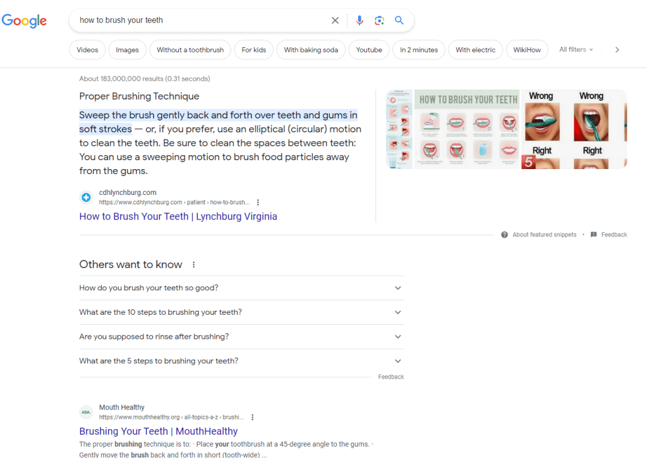Select the 'For kids' chip

click(254, 50)
